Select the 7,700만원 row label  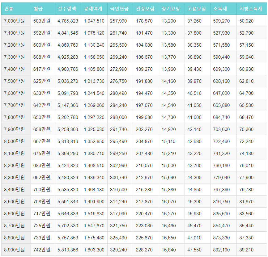(16, 105)
